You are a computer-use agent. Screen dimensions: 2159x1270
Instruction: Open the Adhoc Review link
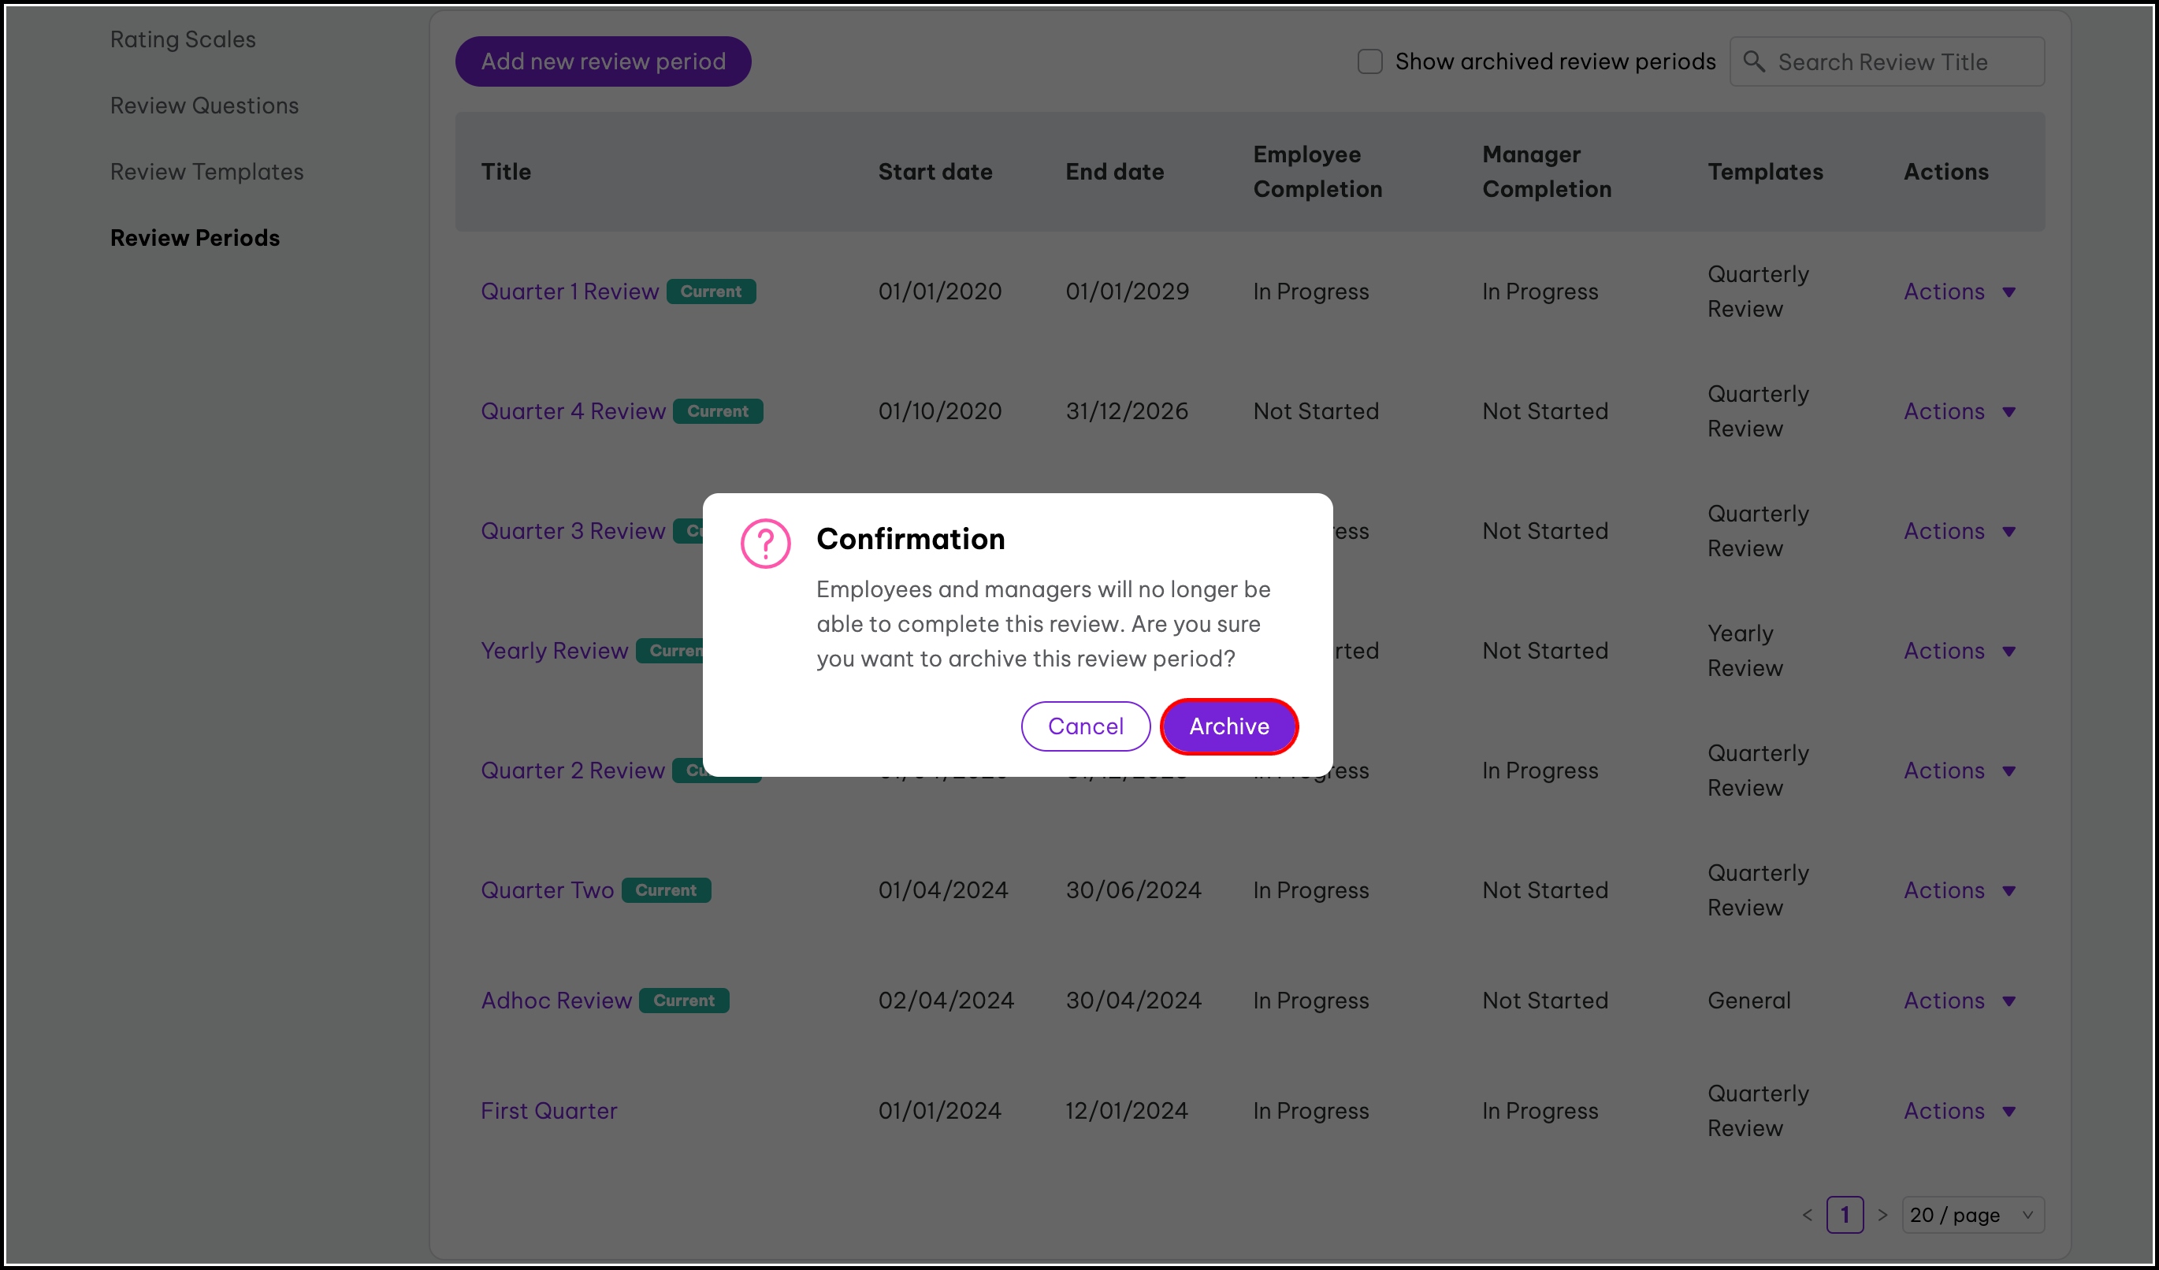556,1001
